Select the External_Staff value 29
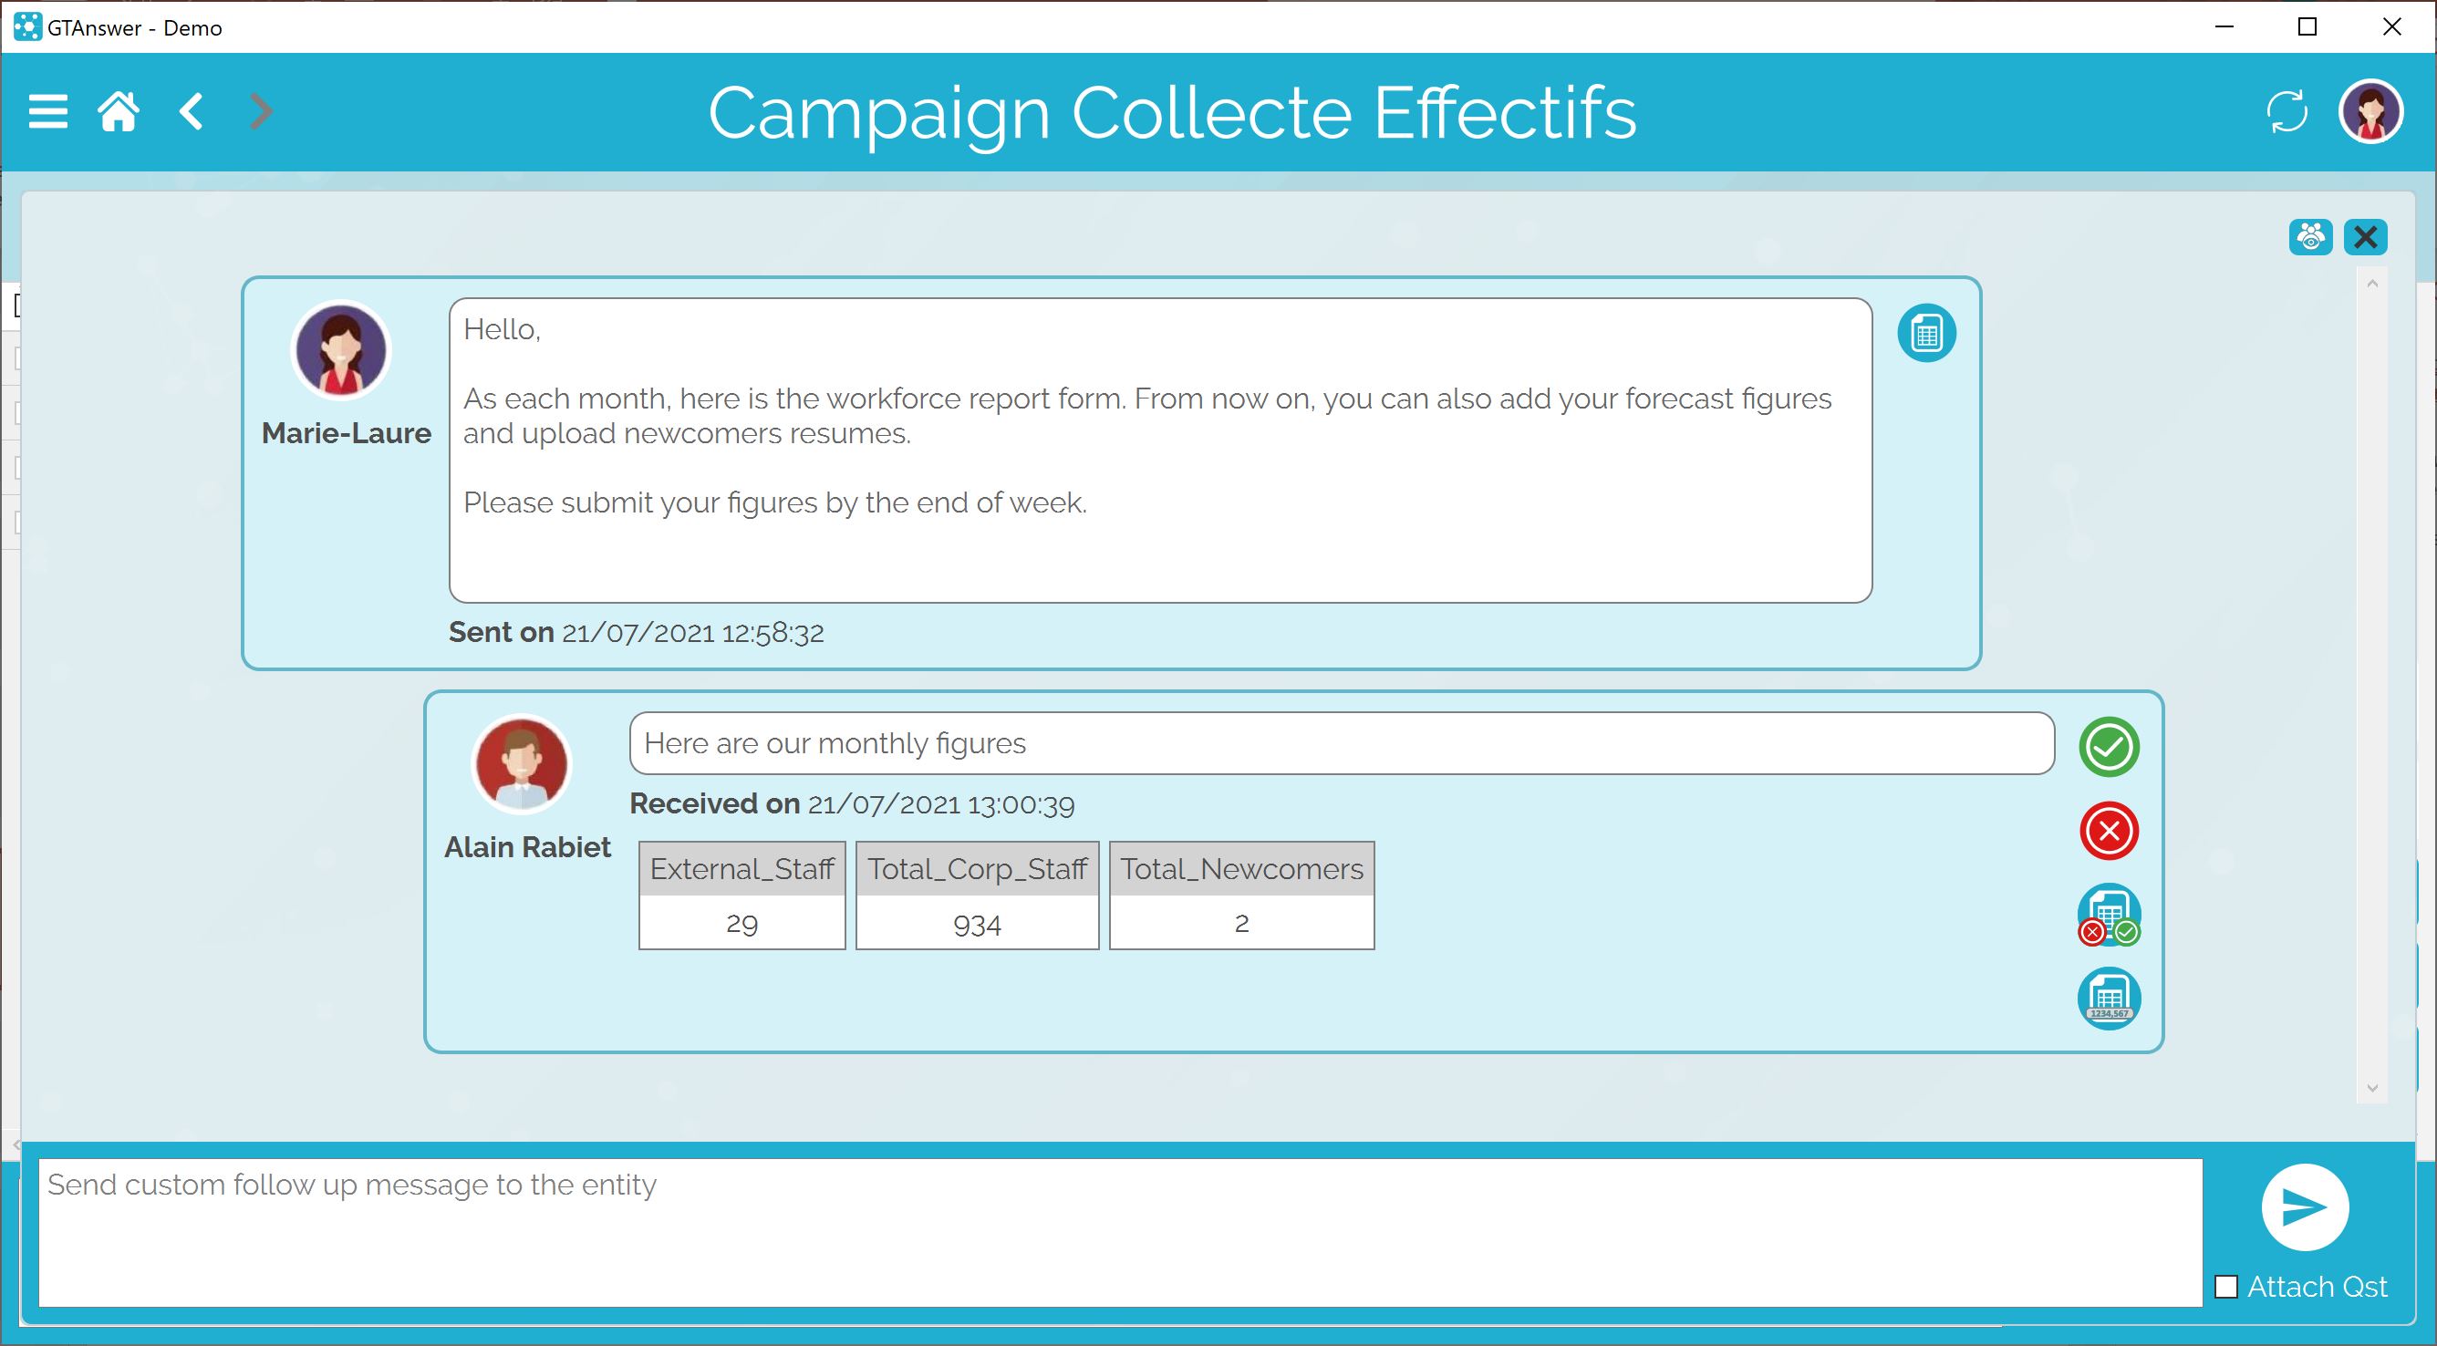 pos(741,922)
